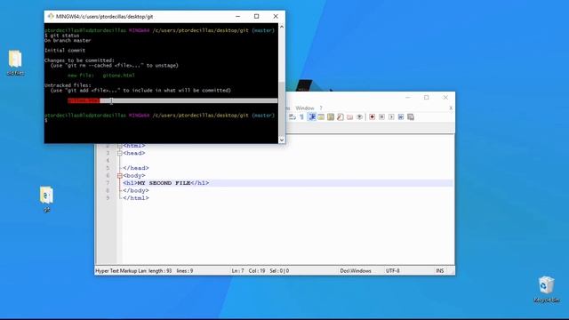Viewport: 569px width, 320px height.
Task: Click line number 9 in margin
Action: point(108,198)
